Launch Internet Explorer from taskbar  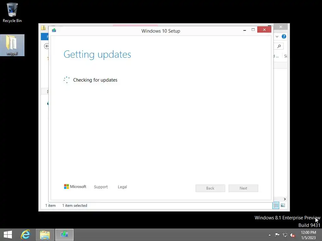point(25,235)
